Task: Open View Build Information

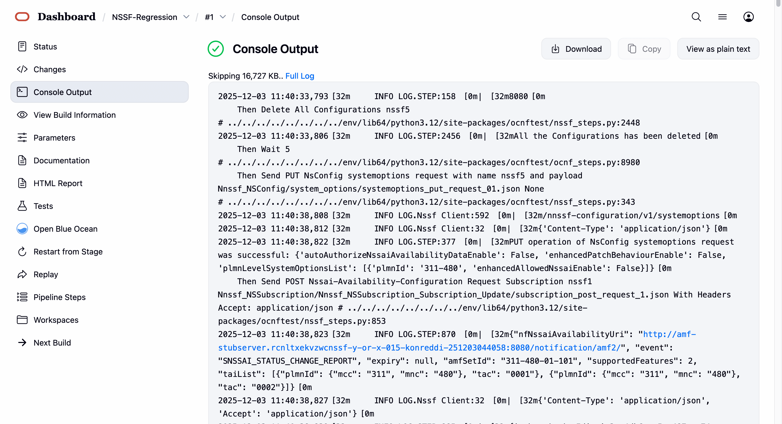Action: pos(74,115)
